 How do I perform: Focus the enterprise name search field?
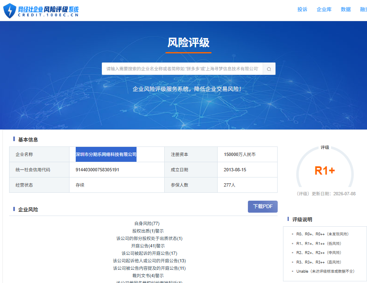pos(182,69)
